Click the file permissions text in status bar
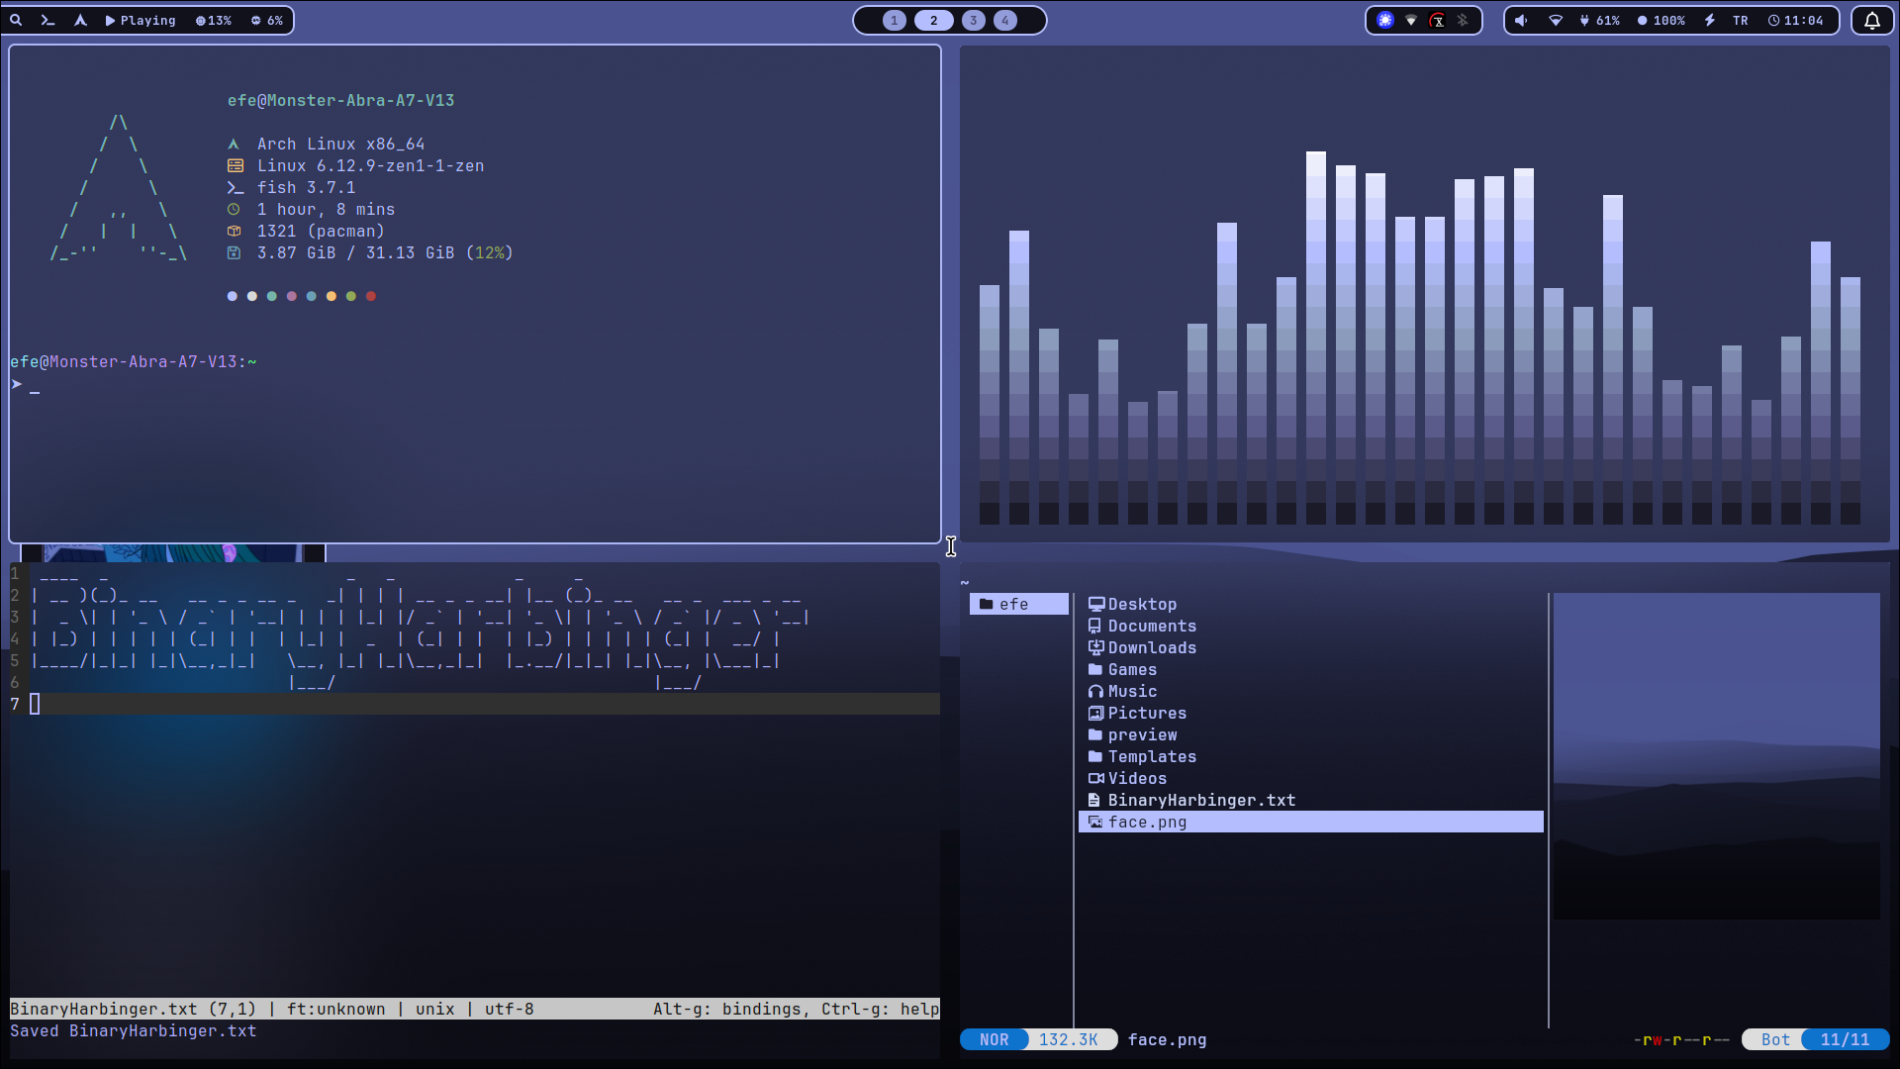1900x1069 pixels. coord(1681,1039)
